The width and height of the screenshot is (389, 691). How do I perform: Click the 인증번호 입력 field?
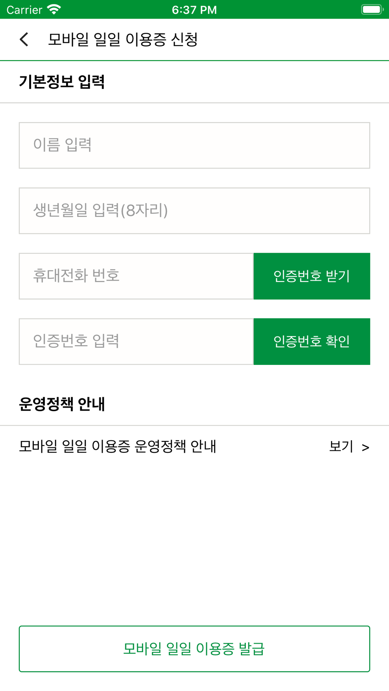(x=136, y=342)
